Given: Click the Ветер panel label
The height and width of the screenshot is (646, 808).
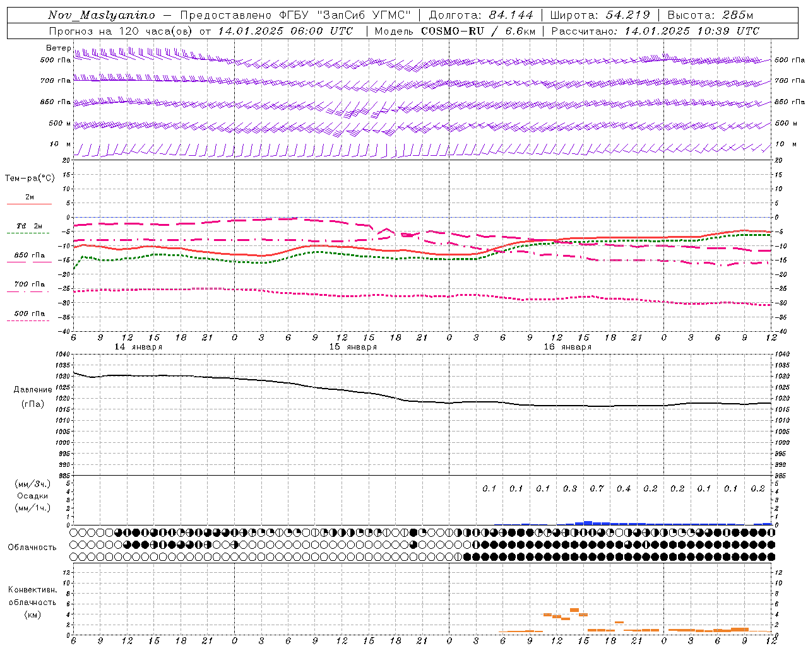Looking at the screenshot, I should tap(58, 48).
